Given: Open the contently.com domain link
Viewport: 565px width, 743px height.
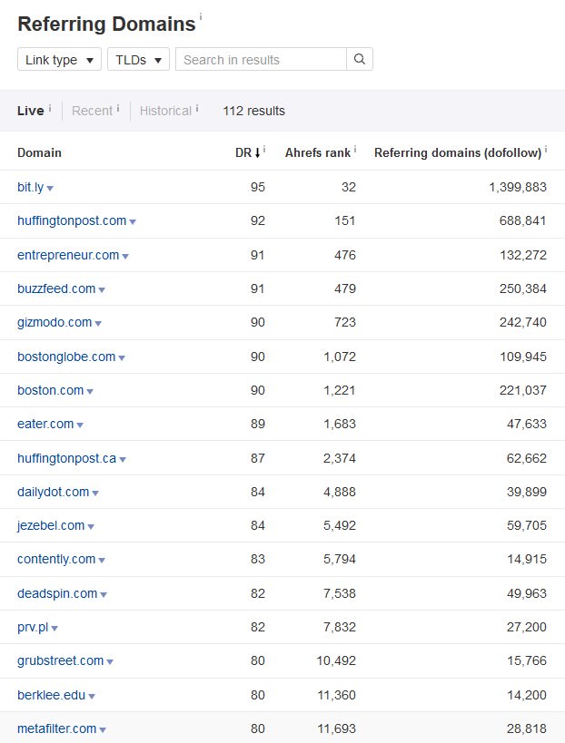Looking at the screenshot, I should point(56,559).
